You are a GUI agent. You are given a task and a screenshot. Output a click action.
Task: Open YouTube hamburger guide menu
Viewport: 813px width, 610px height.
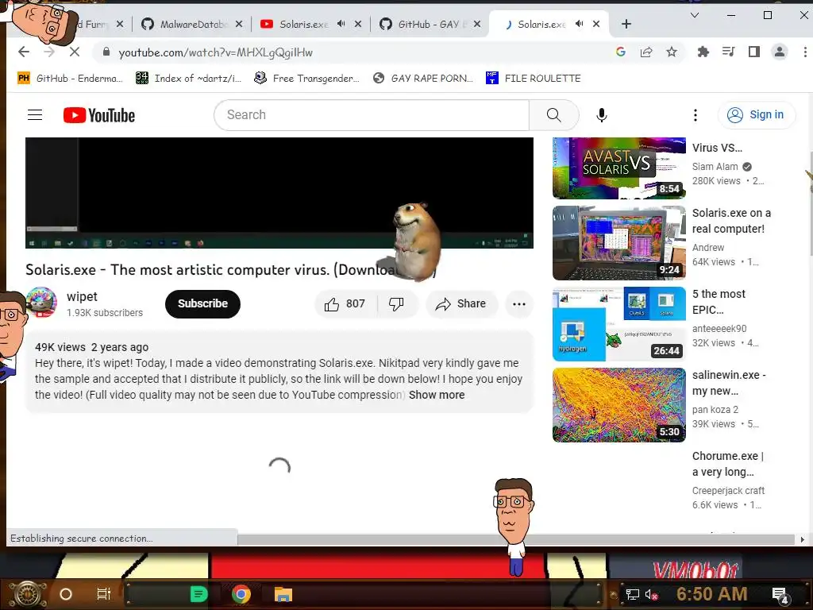35,114
